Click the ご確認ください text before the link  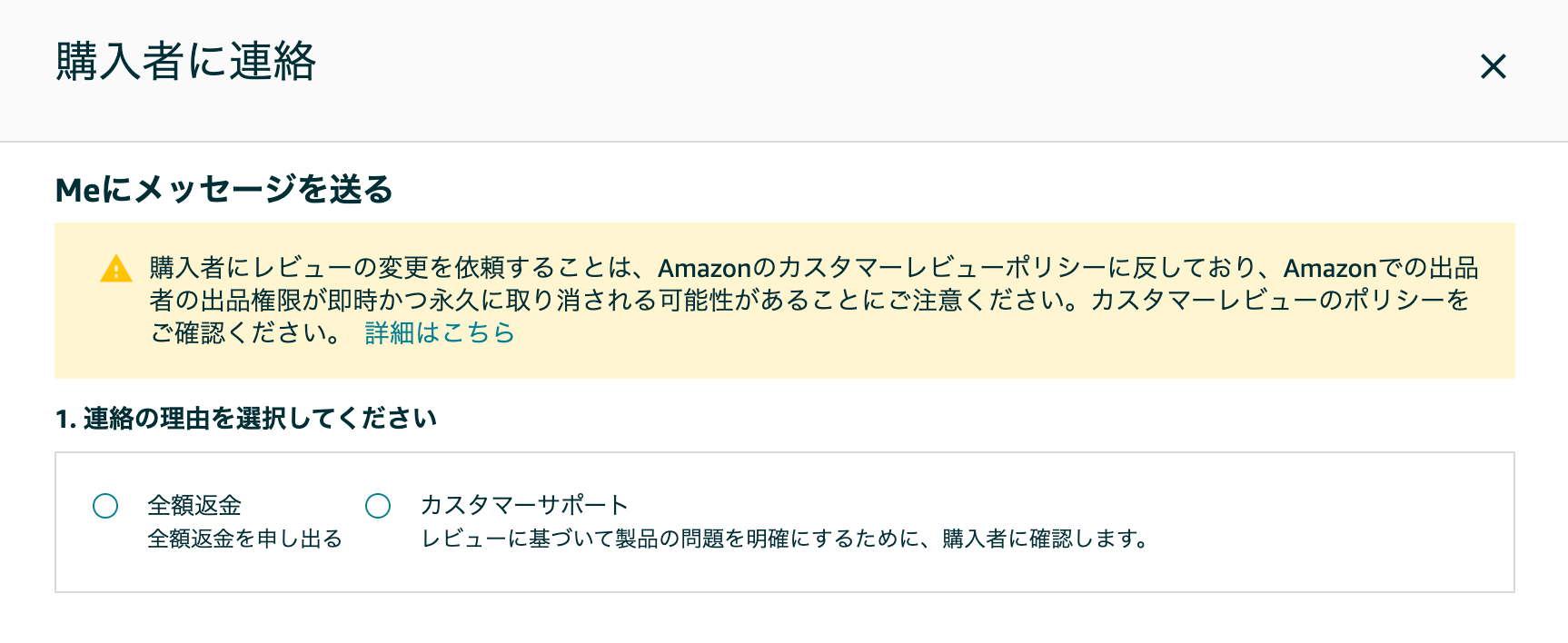tap(246, 333)
